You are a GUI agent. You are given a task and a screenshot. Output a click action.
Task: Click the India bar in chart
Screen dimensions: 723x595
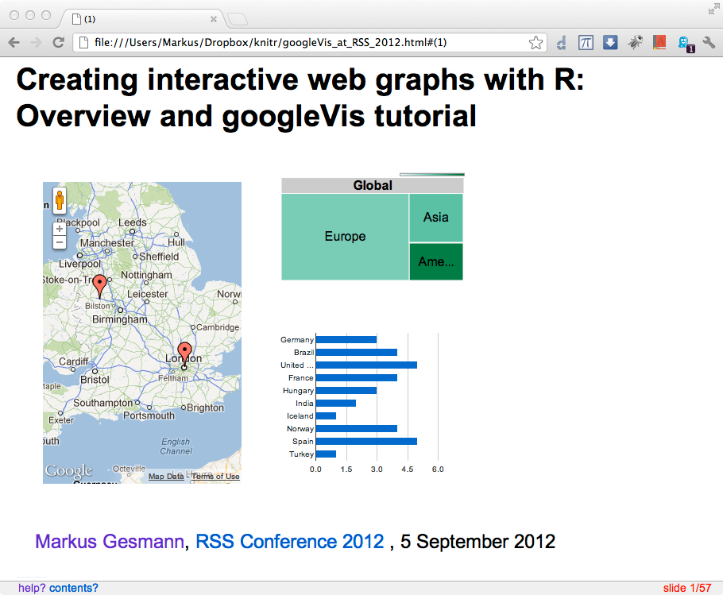pyautogui.click(x=336, y=404)
